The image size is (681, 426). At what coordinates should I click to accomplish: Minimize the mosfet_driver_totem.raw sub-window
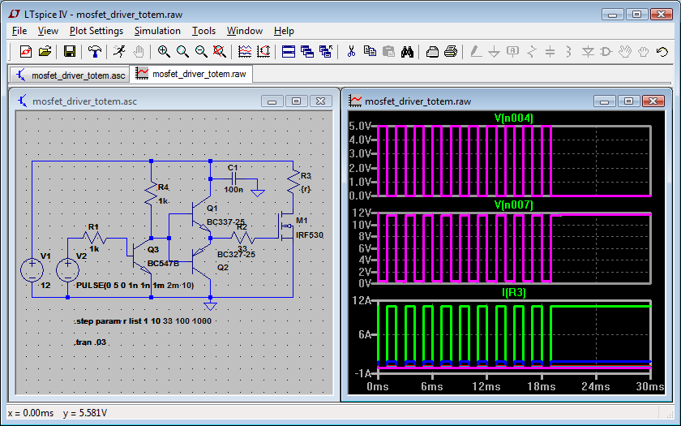tap(604, 101)
